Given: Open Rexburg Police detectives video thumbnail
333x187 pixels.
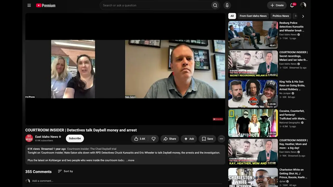Looking at the screenshot, I should coord(253,35).
